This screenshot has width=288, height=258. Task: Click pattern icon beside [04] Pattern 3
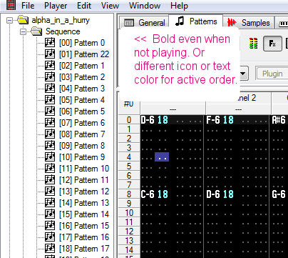[x=50, y=88]
